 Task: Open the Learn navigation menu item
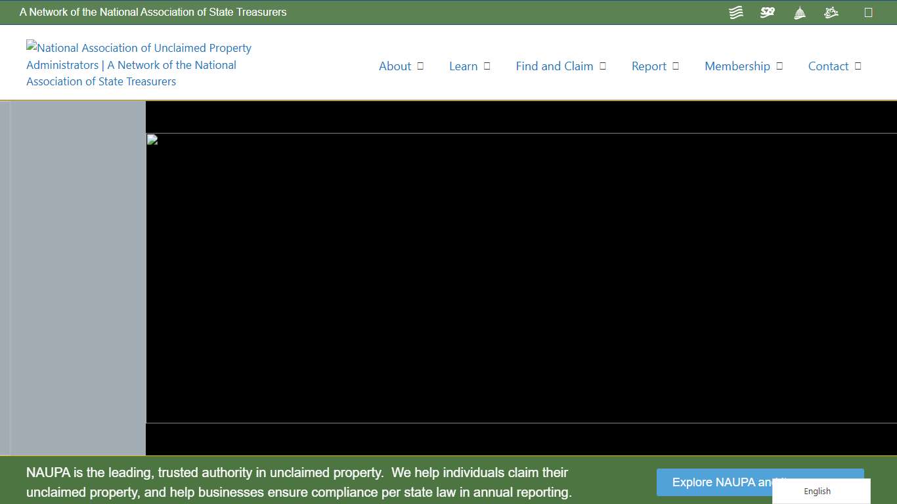[464, 66]
